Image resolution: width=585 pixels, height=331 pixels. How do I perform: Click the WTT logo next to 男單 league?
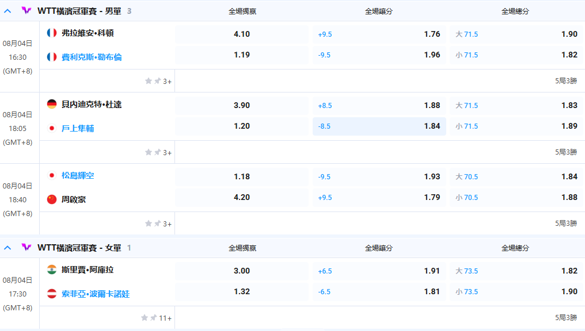(x=26, y=11)
